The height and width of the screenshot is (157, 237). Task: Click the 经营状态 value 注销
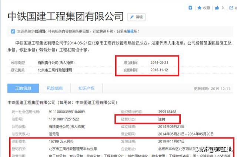(161, 119)
